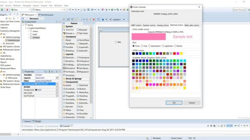Click the foreground property ellipsis button

click(57, 90)
